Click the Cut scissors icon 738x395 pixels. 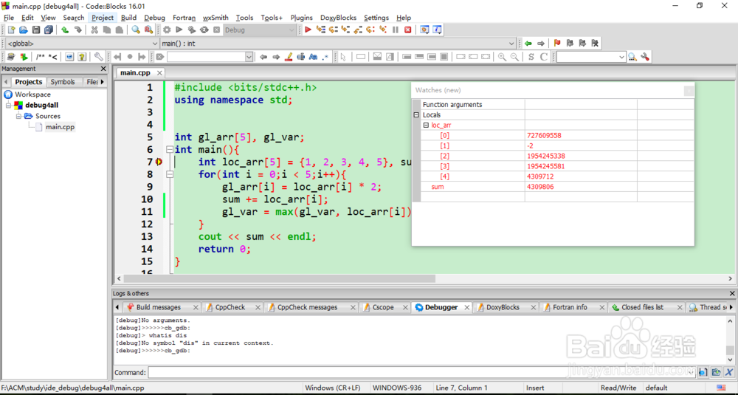click(94, 30)
